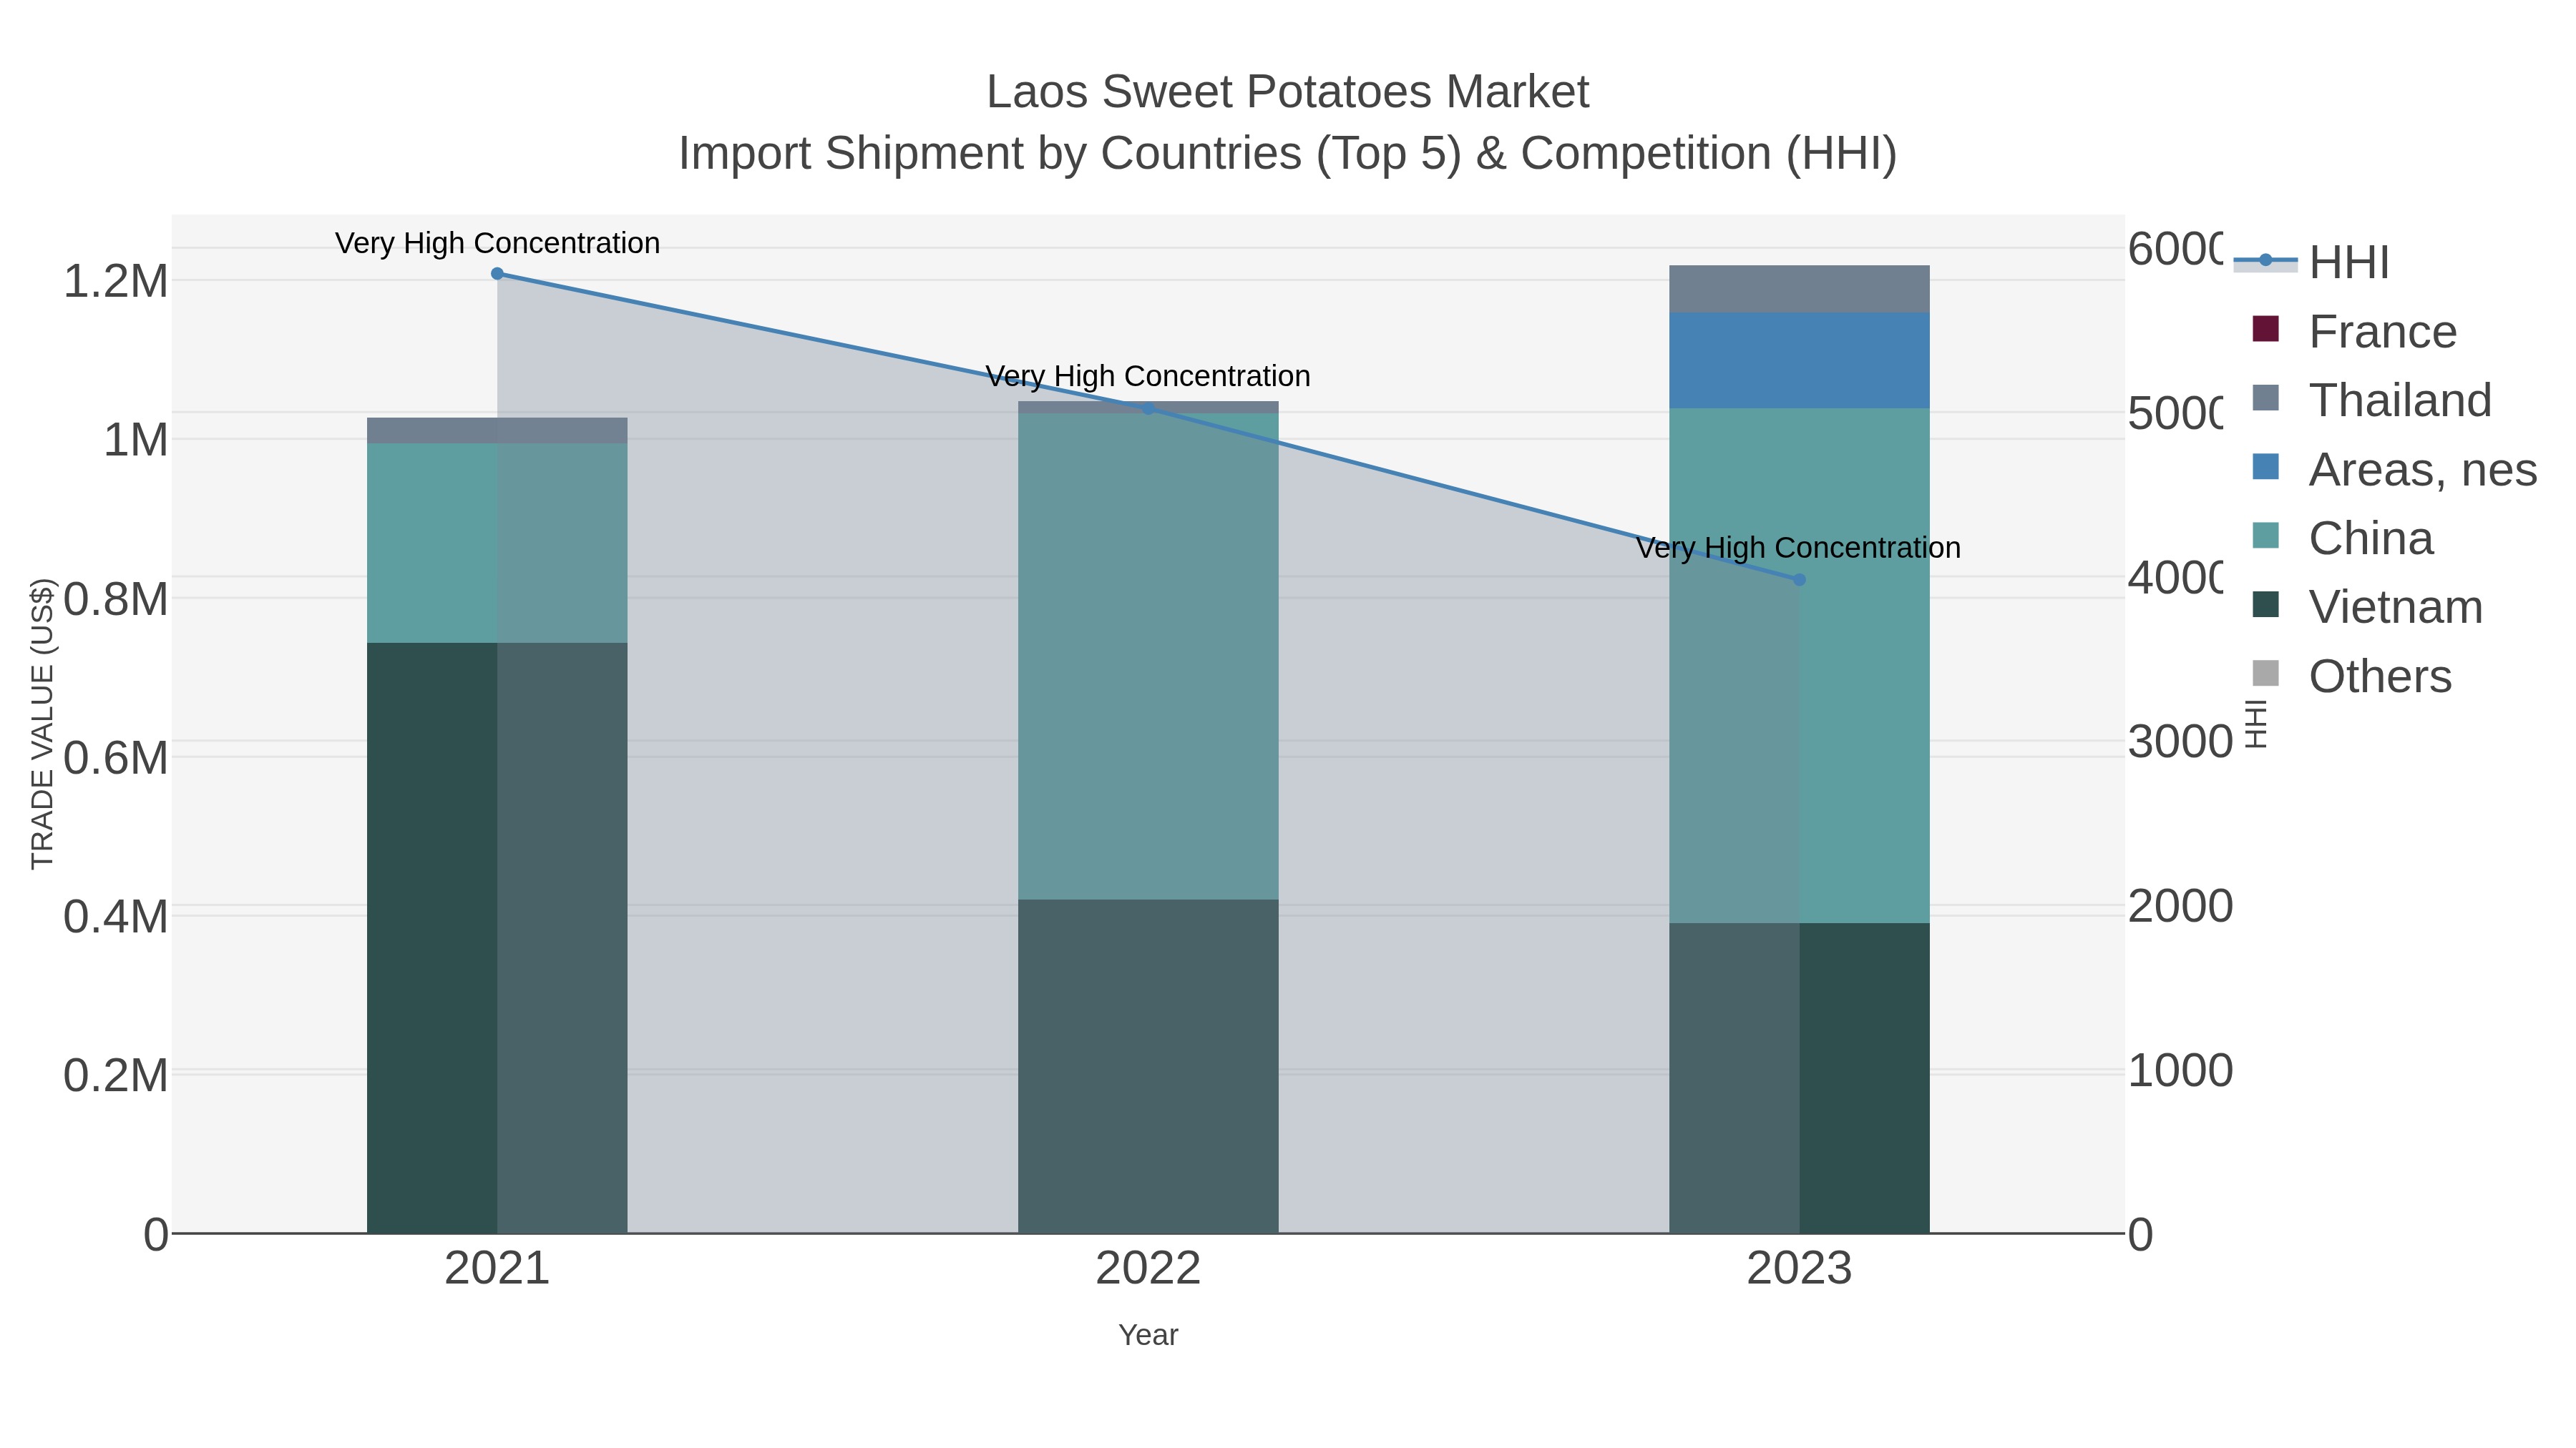
Task: Toggle the Vietnam legend entry
Action: 2367,606
